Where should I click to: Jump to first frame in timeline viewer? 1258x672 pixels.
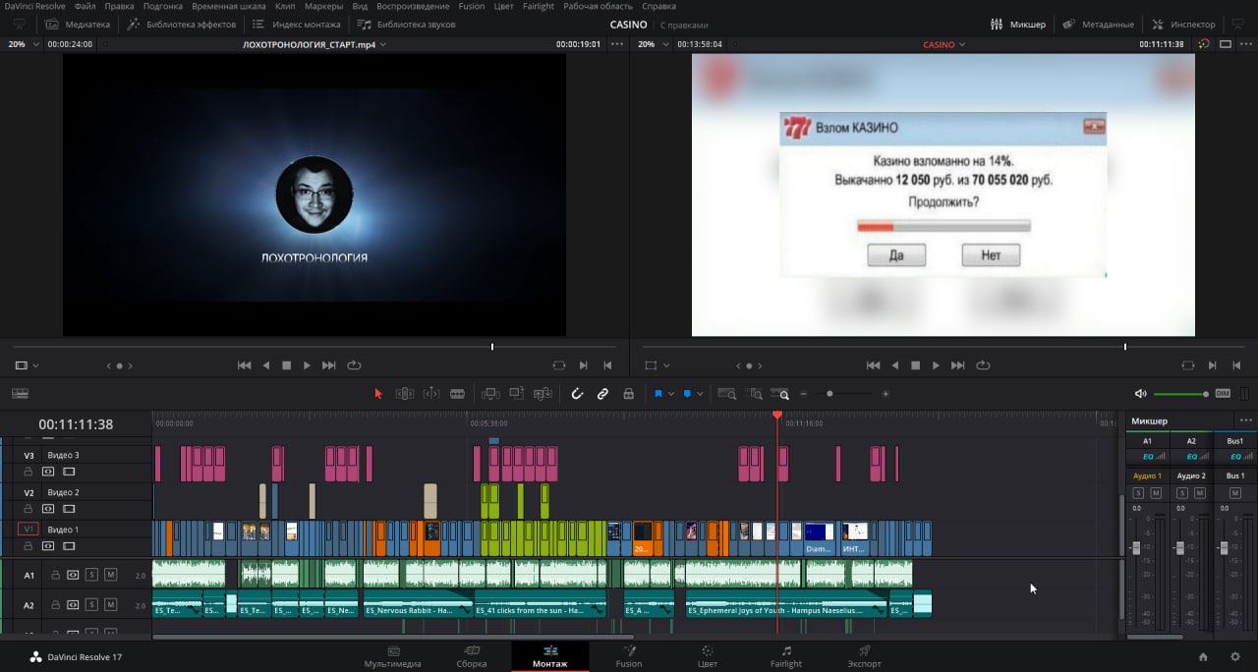(x=873, y=364)
